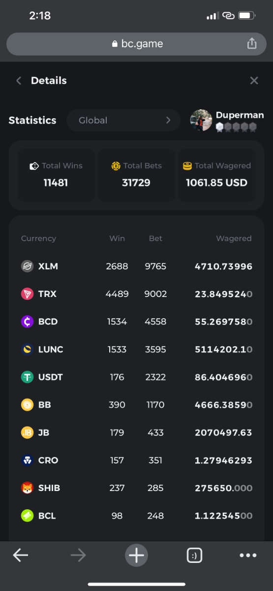
Task: Tap the BCL green coin icon
Action: [x=27, y=516]
